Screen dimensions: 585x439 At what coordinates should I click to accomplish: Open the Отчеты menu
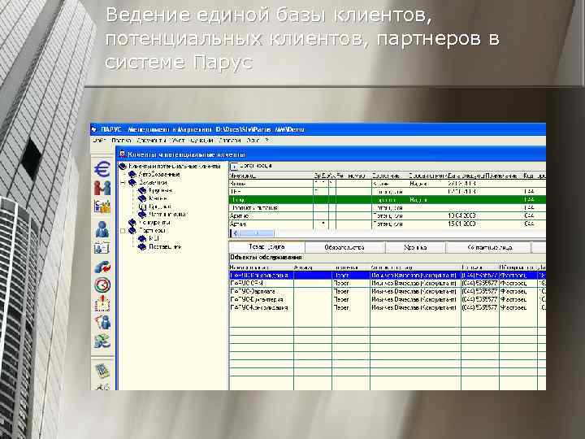click(x=229, y=141)
